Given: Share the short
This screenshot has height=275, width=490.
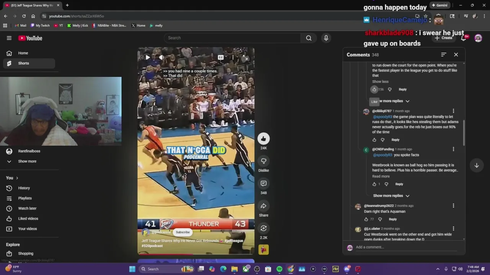Looking at the screenshot, I should click(263, 206).
